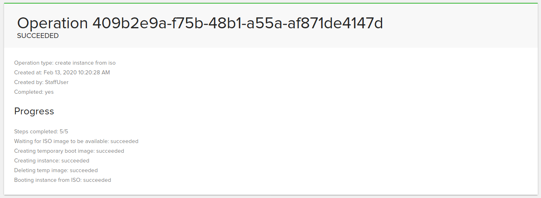
Task: Click Creating temporary boot image step
Action: (x=69, y=151)
